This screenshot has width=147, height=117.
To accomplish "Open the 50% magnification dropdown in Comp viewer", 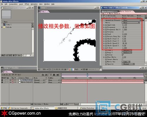I will click(x=45, y=69).
